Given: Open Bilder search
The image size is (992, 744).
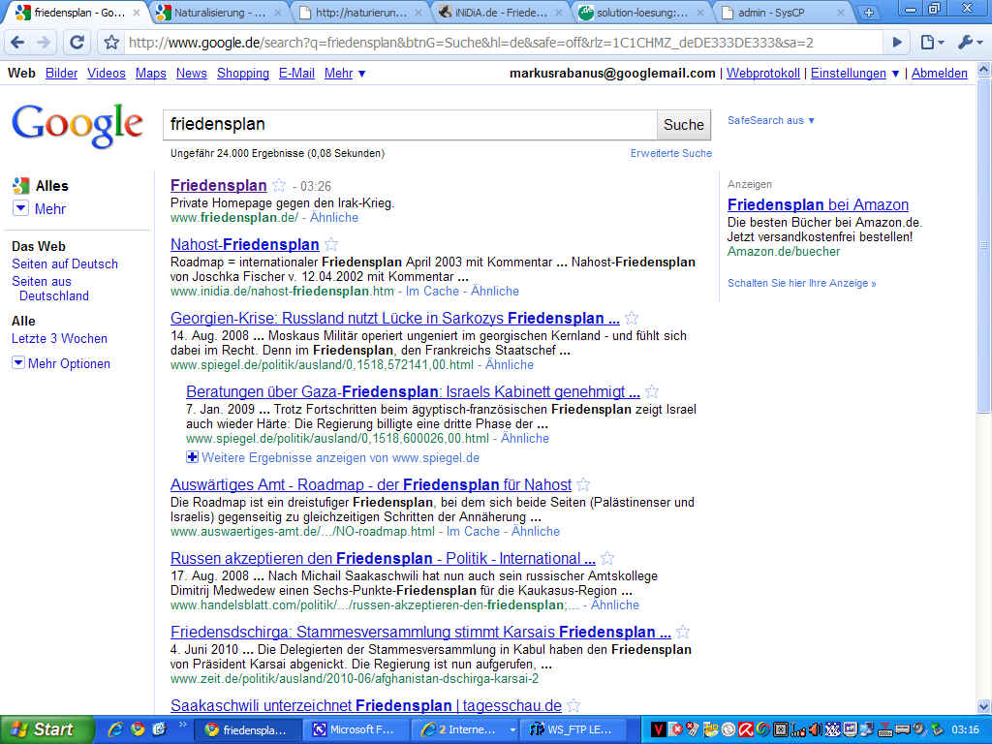Looking at the screenshot, I should tap(61, 74).
